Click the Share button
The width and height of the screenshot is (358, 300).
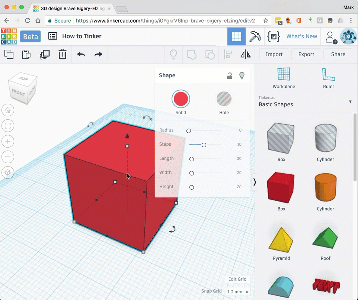tap(338, 54)
